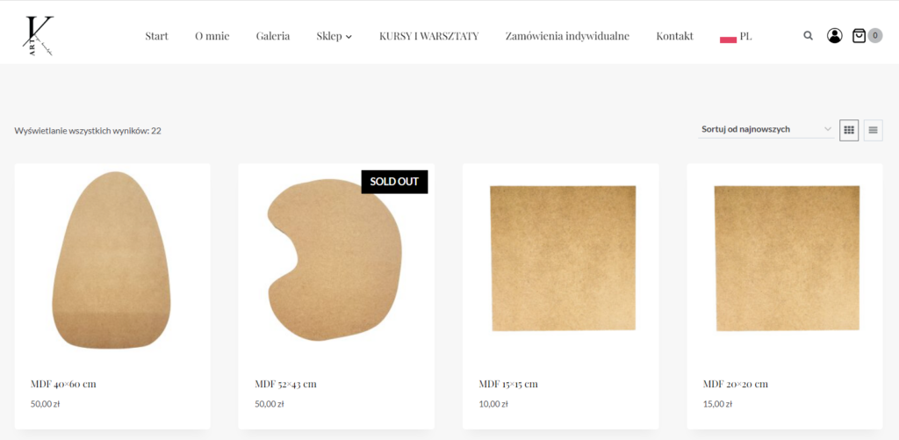899x440 pixels.
Task: Open the MDF 15×15 cm product title
Action: (508, 384)
